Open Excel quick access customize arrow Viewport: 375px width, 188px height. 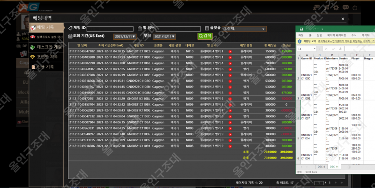click(x=322, y=29)
